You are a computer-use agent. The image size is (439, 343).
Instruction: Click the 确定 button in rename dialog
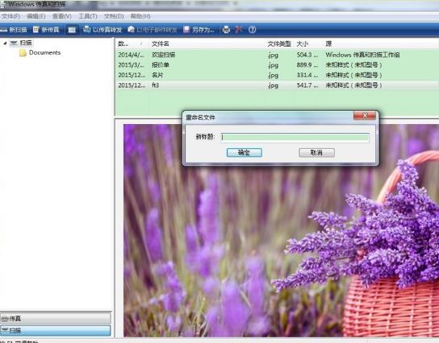coord(245,152)
